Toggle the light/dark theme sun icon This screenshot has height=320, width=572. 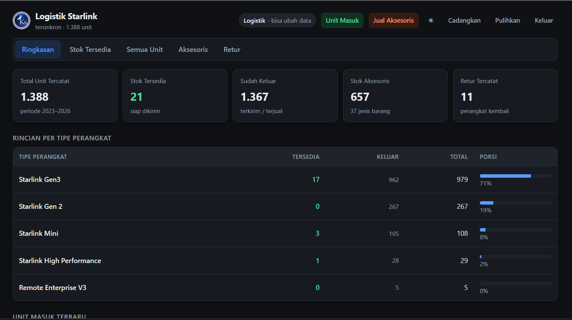coord(431,20)
